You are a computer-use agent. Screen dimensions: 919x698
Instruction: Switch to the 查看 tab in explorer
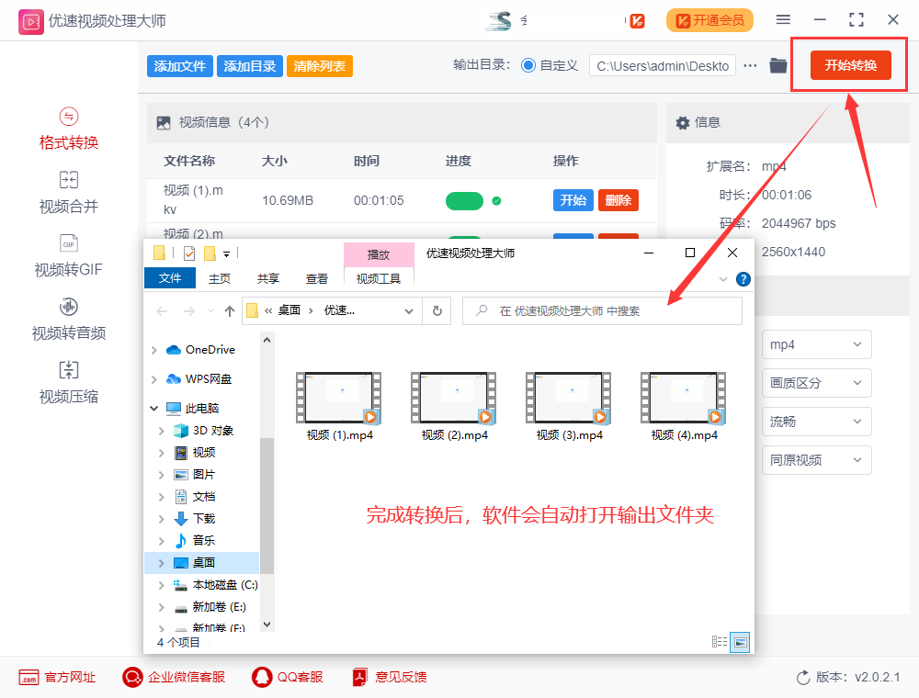317,277
